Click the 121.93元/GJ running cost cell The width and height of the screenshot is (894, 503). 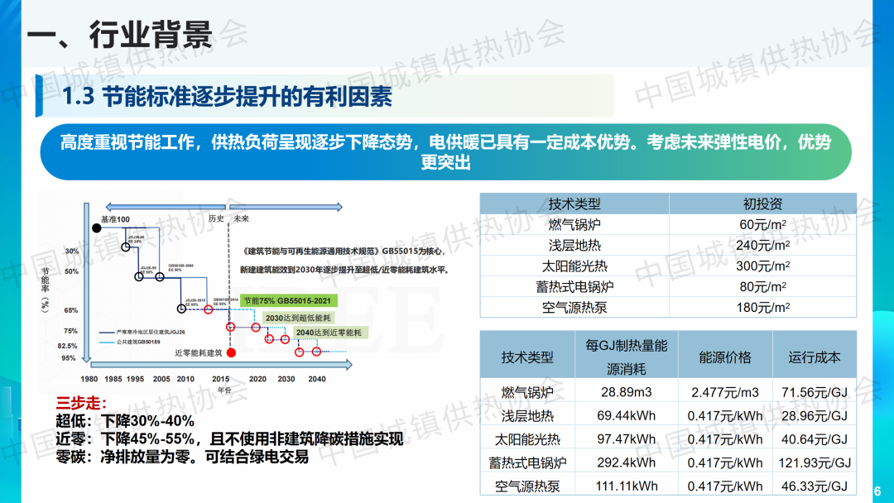click(814, 462)
